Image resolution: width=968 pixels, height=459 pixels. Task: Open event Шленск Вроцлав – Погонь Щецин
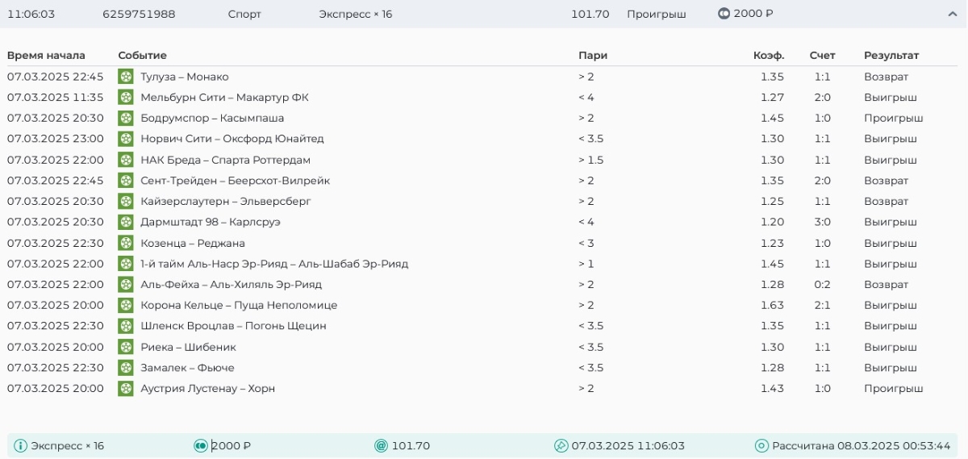point(233,326)
